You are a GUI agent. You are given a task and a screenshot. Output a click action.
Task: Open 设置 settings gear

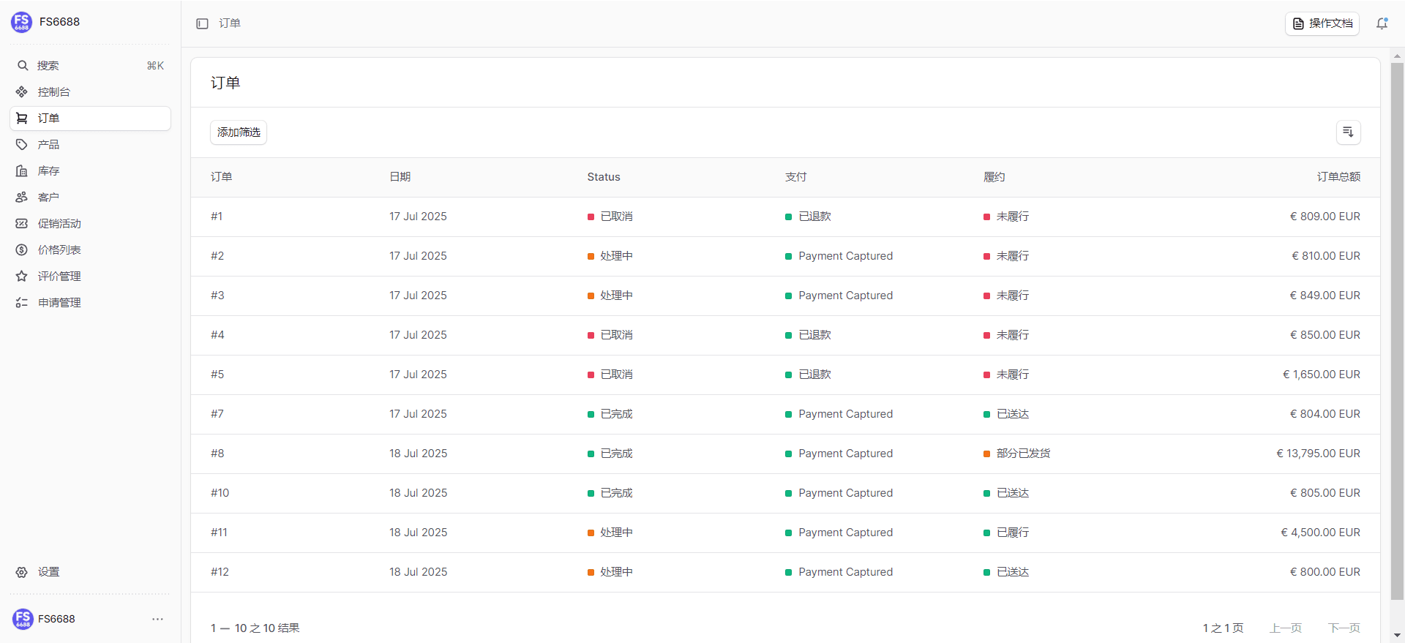tap(22, 572)
